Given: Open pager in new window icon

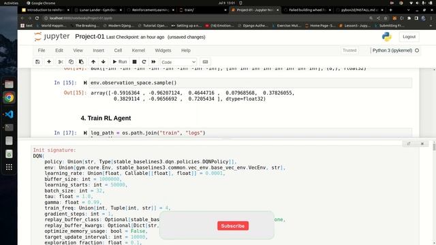Looking at the screenshot, I should point(409,144).
